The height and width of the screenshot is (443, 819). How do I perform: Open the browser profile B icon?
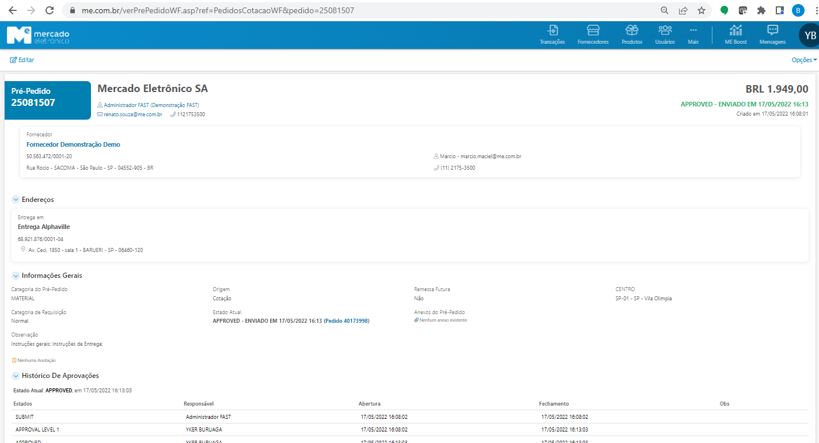[798, 10]
